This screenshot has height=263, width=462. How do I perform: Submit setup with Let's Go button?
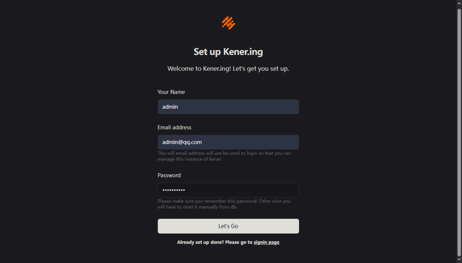pos(228,226)
